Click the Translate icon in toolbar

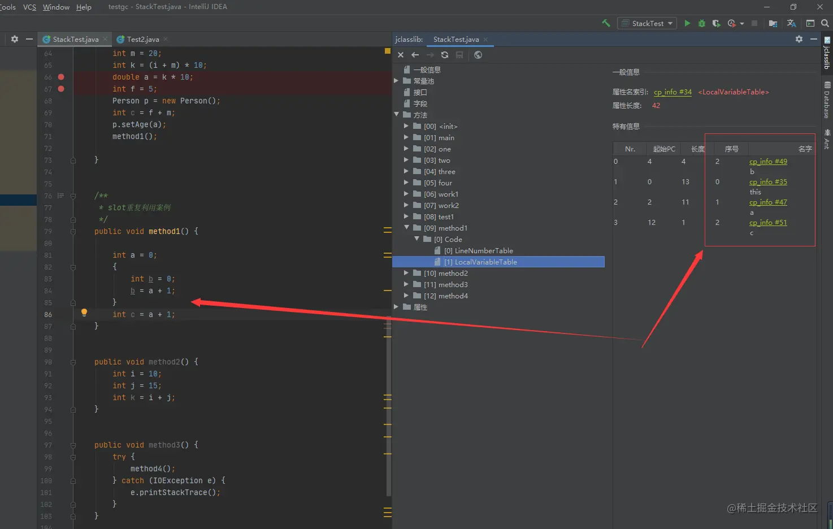[792, 23]
